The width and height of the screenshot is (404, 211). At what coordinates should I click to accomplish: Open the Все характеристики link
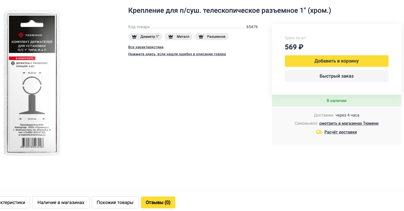coord(146,47)
